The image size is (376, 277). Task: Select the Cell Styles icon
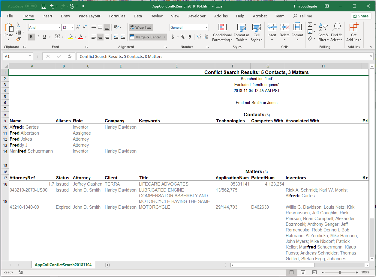coord(257,32)
